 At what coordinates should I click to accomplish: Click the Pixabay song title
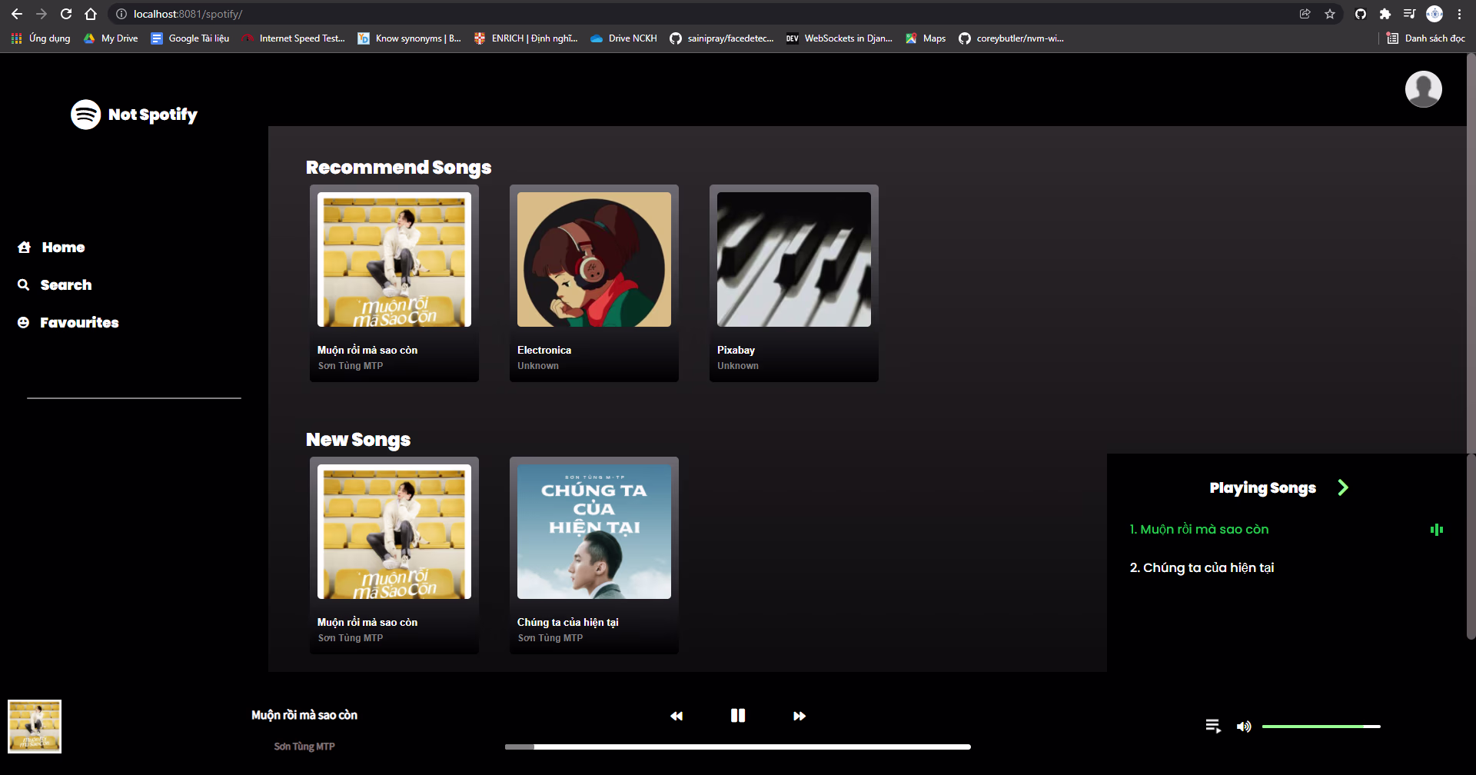[736, 350]
